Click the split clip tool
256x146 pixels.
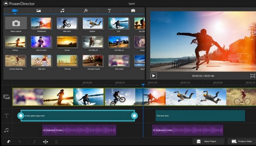pos(45,142)
